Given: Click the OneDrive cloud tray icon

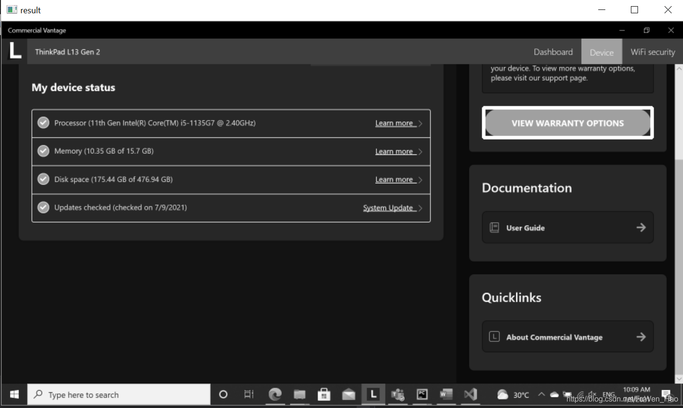Looking at the screenshot, I should (x=554, y=394).
